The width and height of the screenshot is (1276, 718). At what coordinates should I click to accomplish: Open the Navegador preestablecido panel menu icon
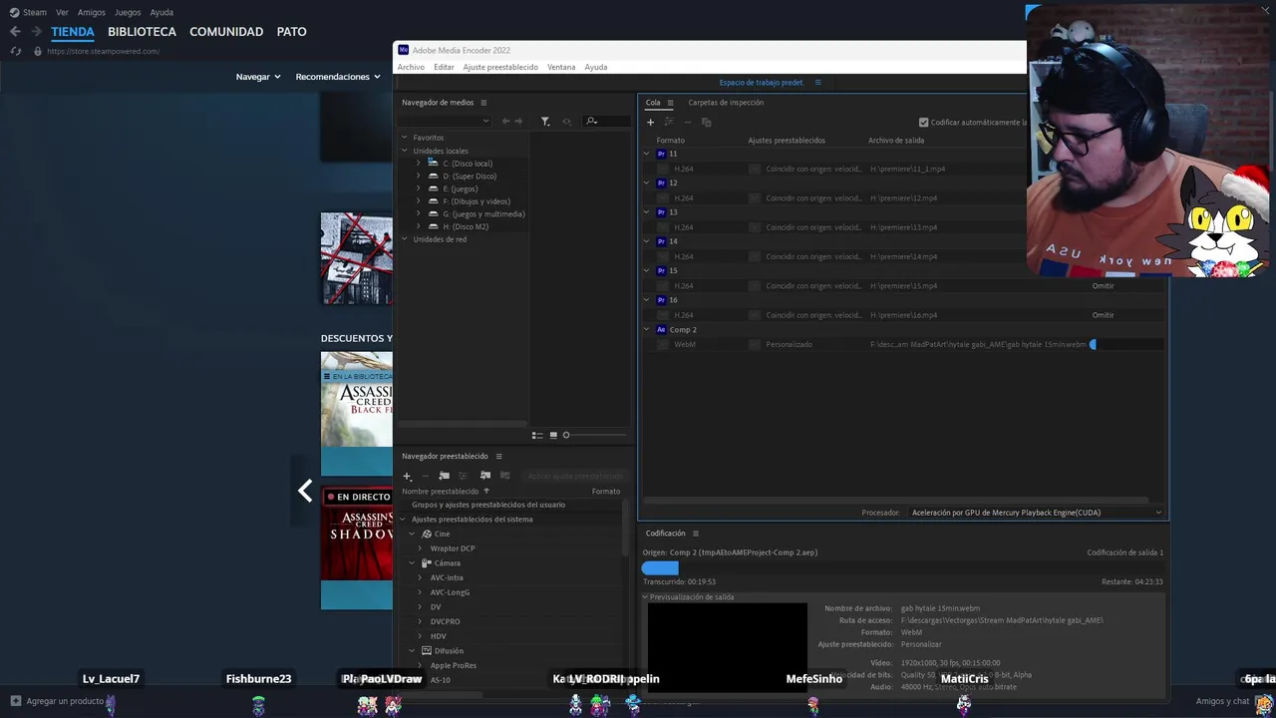498,456
